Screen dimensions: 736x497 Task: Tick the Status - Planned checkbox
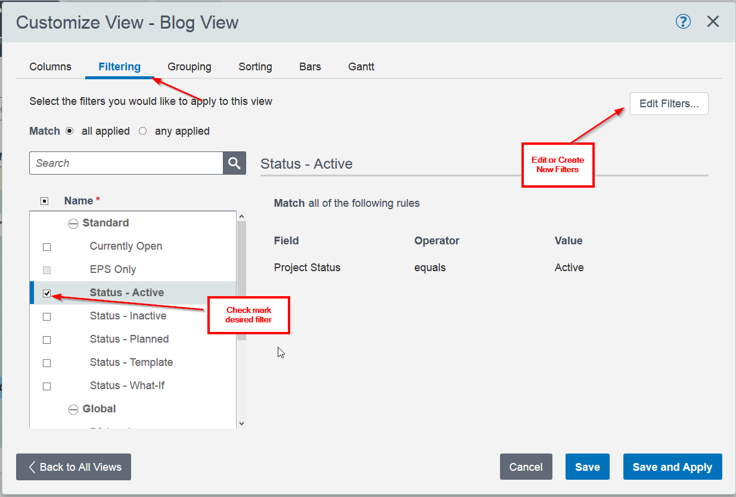47,340
